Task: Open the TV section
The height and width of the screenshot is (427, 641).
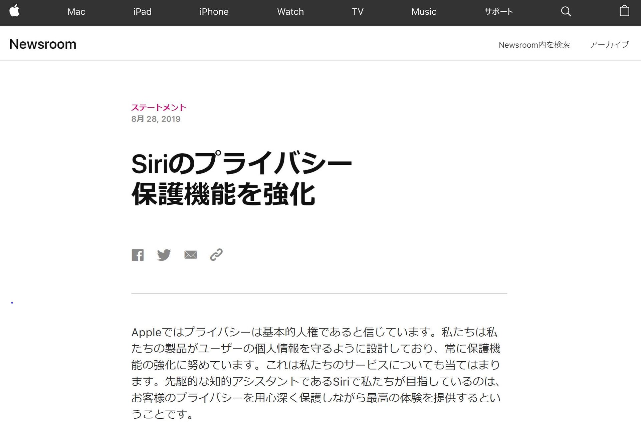Action: [357, 11]
